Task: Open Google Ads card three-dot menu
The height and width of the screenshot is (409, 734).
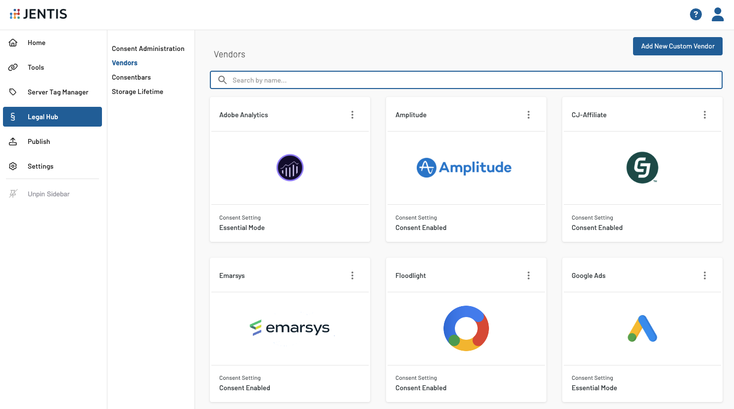Action: click(x=705, y=275)
